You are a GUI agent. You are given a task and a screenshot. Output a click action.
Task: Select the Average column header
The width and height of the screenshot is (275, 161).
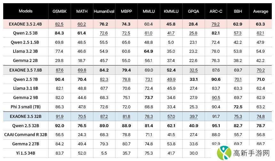coord(260,11)
